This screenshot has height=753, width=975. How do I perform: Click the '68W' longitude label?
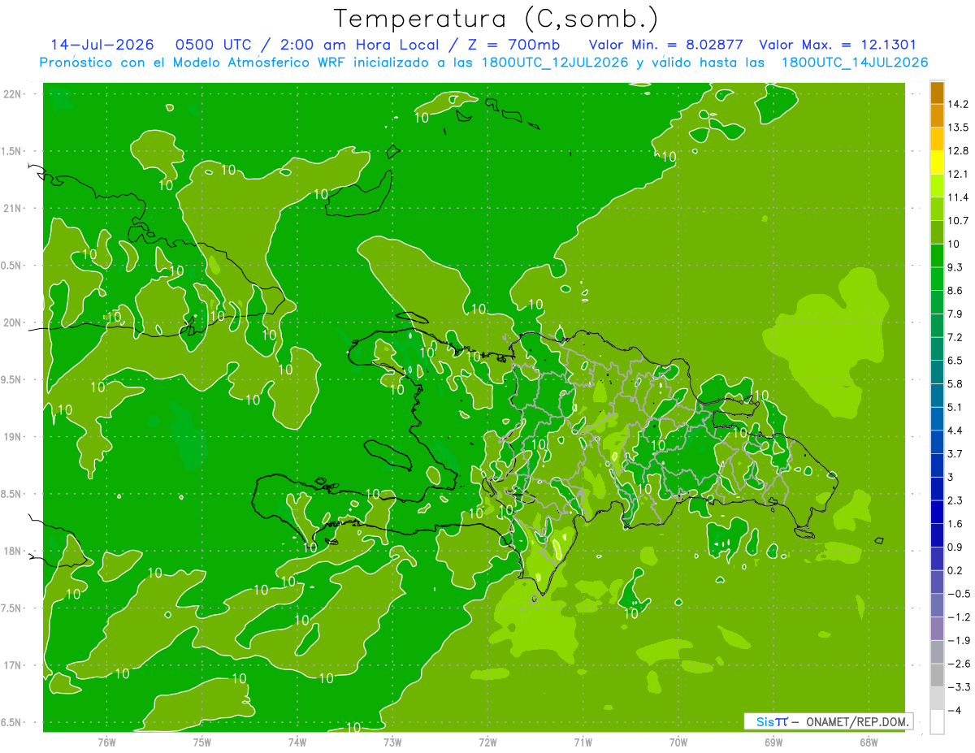(869, 742)
